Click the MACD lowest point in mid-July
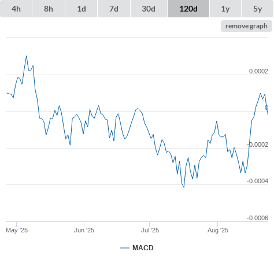The height and width of the screenshot is (263, 274). coord(184,187)
